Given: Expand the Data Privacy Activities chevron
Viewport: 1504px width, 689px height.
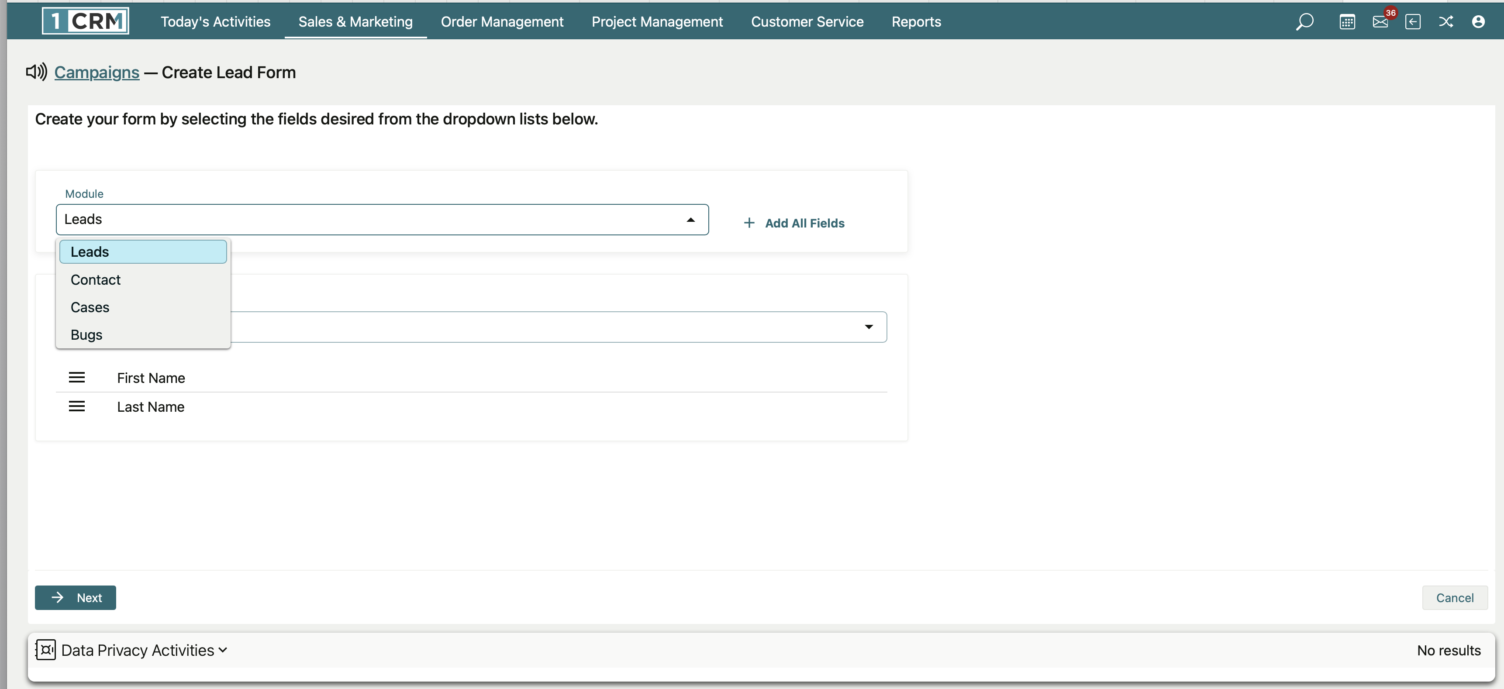Looking at the screenshot, I should click(222, 650).
